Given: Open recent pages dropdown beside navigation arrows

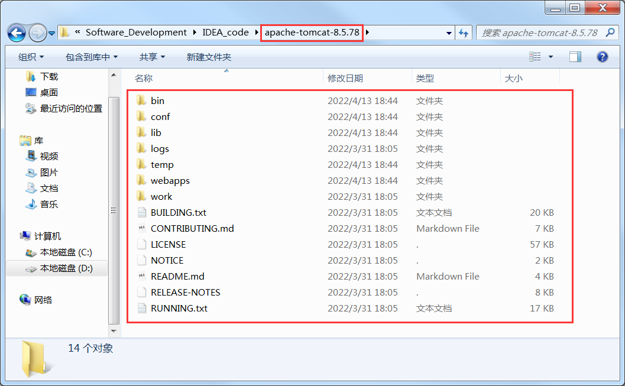Looking at the screenshot, I should [x=52, y=34].
